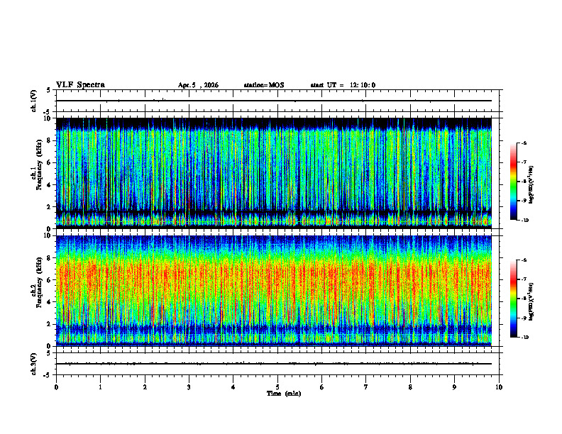Click the "station=MOS" header label
562x434 pixels.
[264, 85]
